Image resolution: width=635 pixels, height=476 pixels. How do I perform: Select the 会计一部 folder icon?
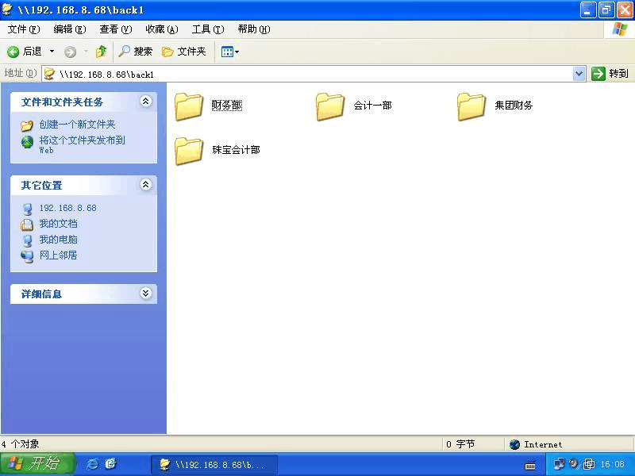click(330, 106)
